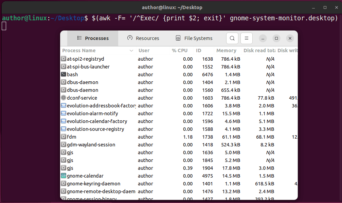Viewport: 342px width, 203px height.
Task: Open the Process Name sort dropdown
Action: tap(131, 50)
